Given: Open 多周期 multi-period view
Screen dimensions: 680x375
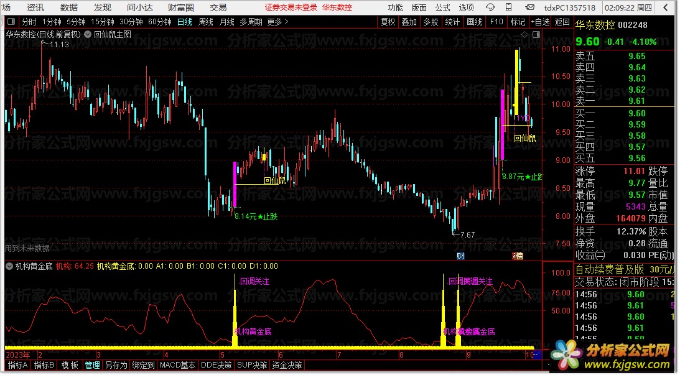Looking at the screenshot, I should click(251, 22).
